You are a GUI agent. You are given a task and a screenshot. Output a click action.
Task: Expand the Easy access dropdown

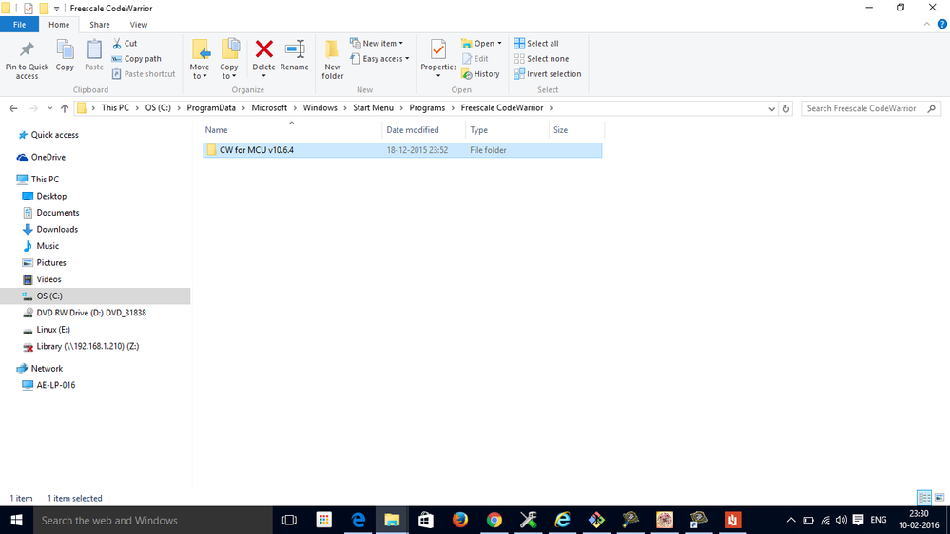407,59
